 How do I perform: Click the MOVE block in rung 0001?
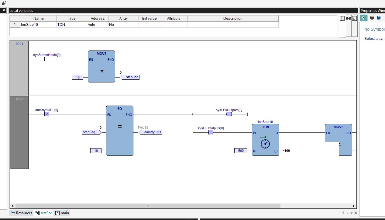click(x=101, y=66)
